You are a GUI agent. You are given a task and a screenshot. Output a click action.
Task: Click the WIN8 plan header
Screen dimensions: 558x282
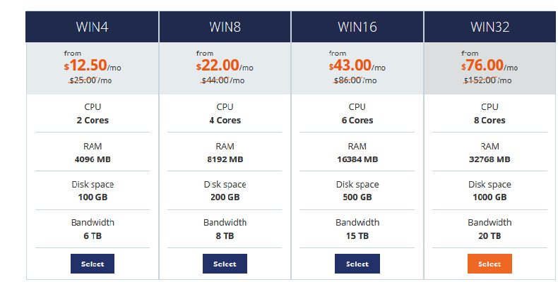pyautogui.click(x=225, y=27)
